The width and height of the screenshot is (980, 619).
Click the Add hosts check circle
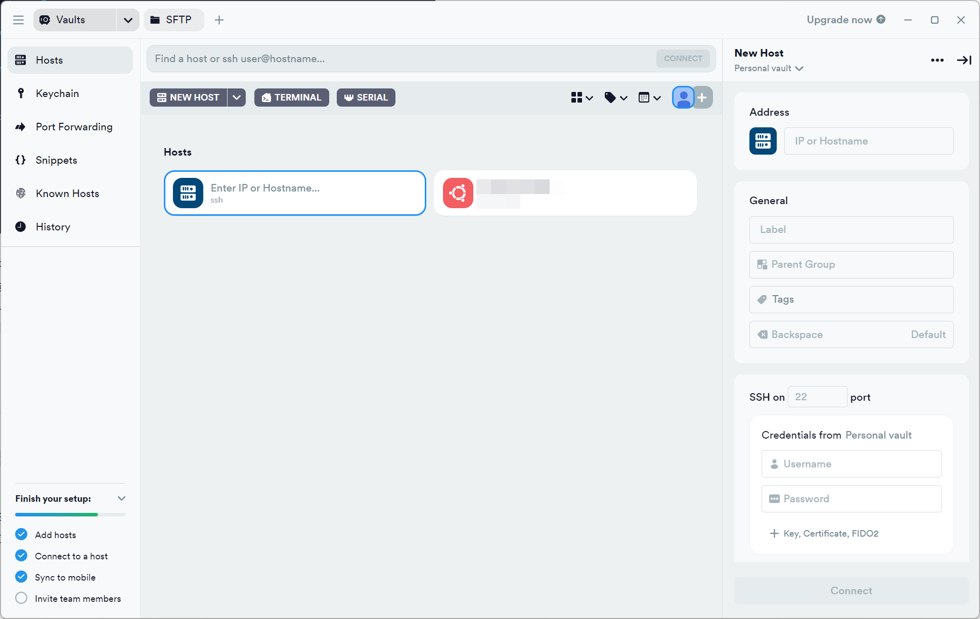[x=21, y=535]
